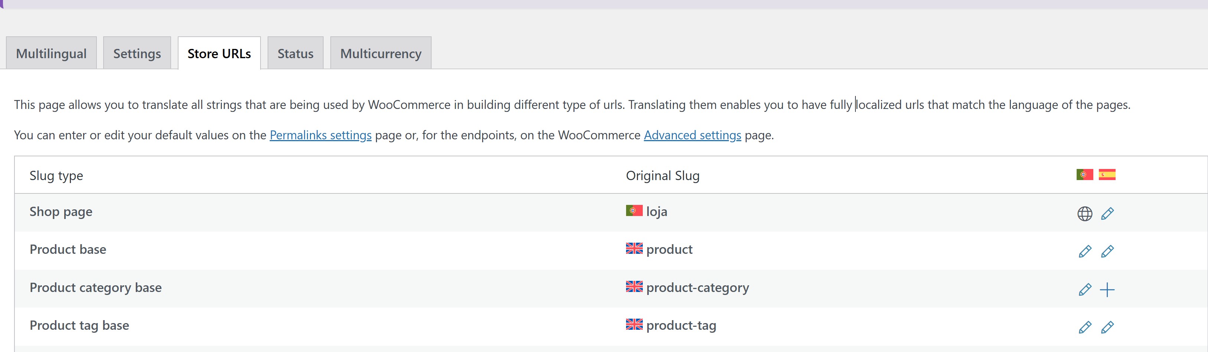
Task: Switch to the Settings tab
Action: click(x=137, y=53)
